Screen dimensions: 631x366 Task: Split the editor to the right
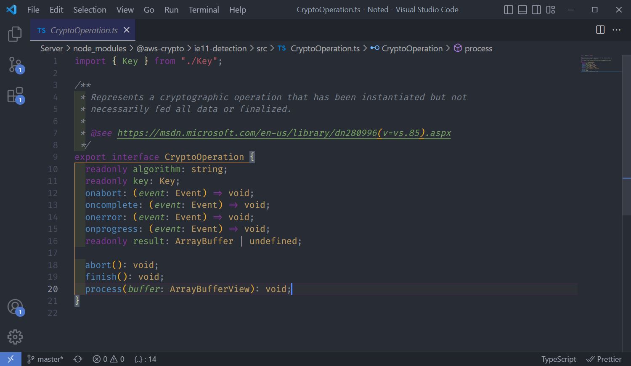[x=600, y=30]
